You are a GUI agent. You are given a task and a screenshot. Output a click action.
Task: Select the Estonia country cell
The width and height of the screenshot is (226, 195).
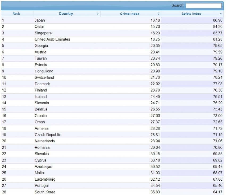coord(67,65)
